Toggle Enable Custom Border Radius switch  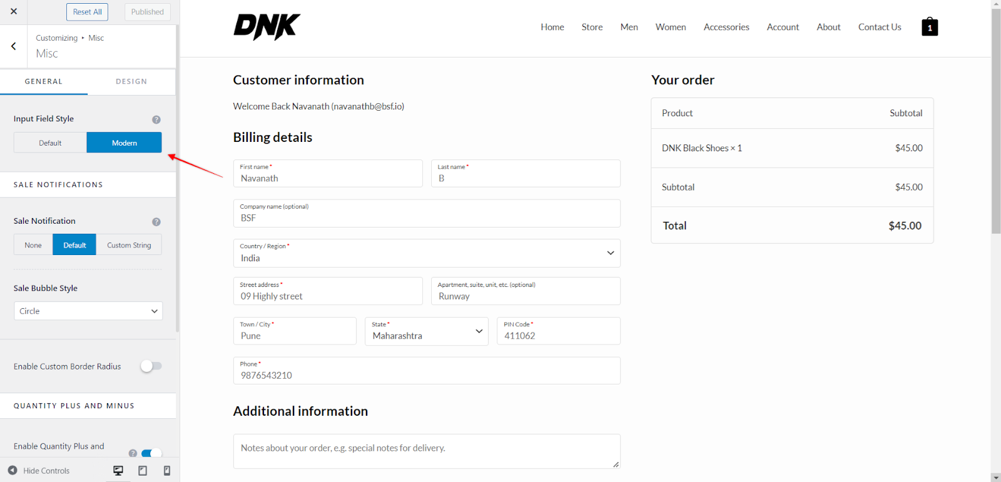pos(151,366)
